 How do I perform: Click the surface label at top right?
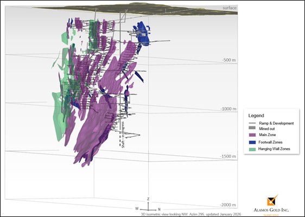[x=230, y=8]
